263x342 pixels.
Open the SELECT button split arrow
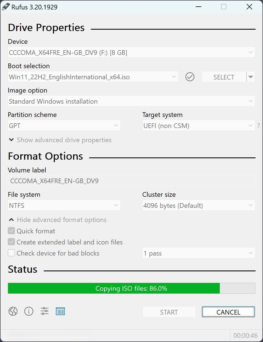251,77
